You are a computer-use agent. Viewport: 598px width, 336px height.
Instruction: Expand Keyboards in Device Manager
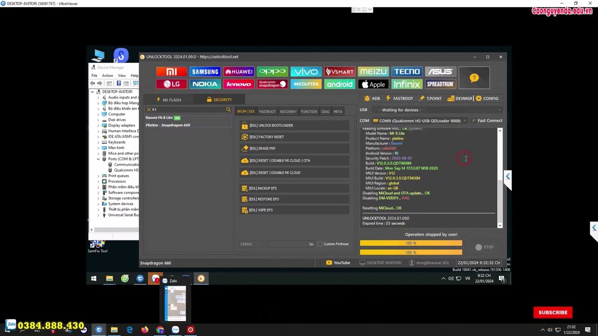[x=98, y=142]
